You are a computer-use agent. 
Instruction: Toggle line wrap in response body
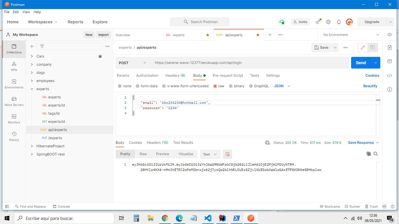tap(228, 154)
